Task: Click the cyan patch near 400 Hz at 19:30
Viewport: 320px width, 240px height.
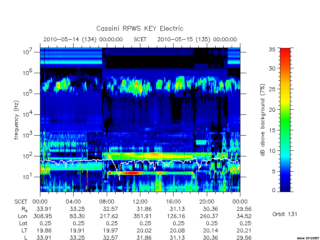Action: pyautogui.click(x=201, y=142)
